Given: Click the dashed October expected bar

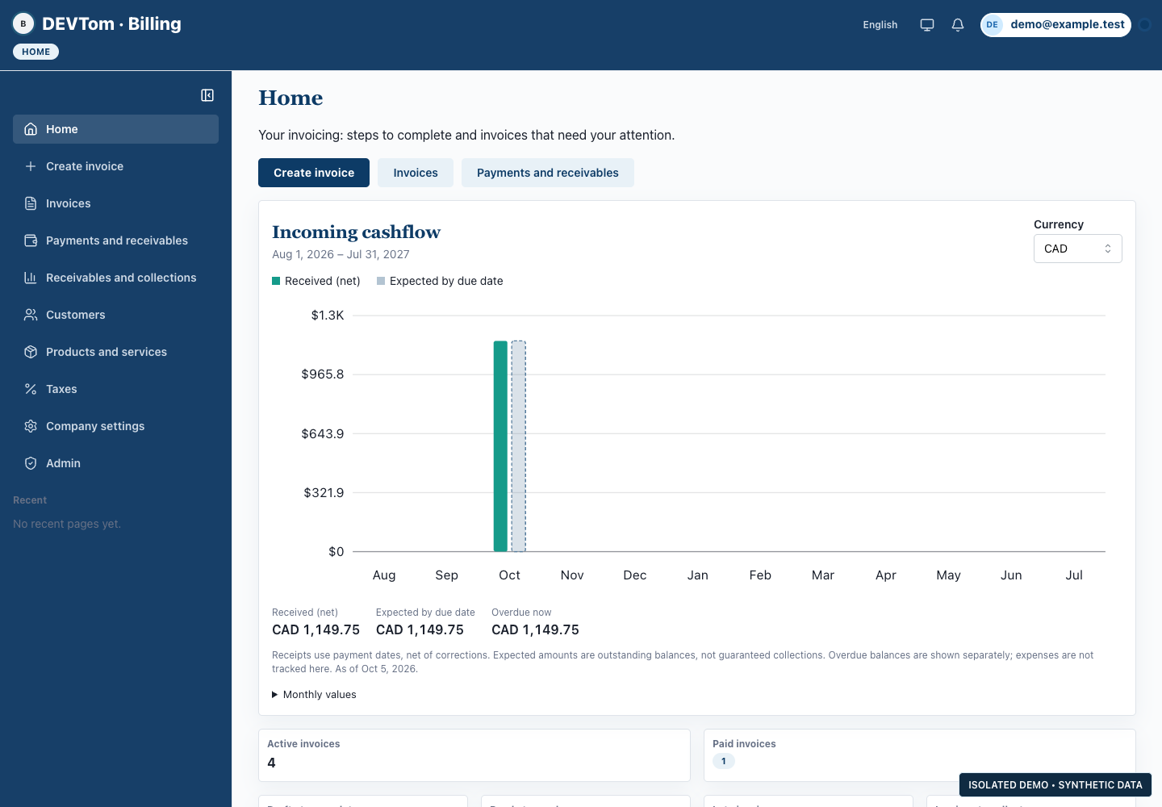Looking at the screenshot, I should coord(519,446).
